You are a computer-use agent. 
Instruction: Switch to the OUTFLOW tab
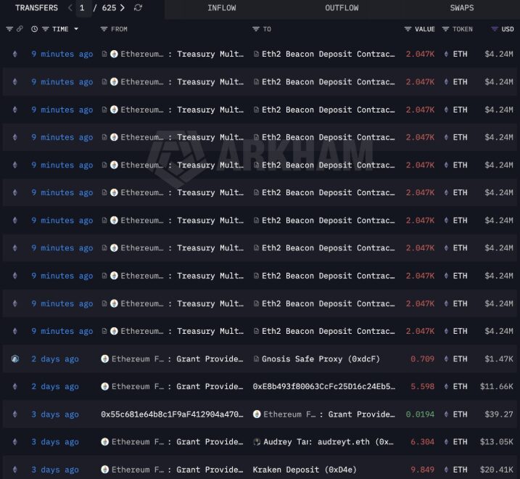[342, 8]
